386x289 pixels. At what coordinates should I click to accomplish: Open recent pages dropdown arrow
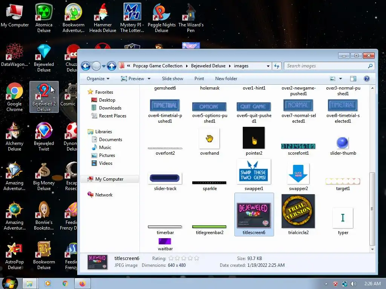[x=104, y=66]
